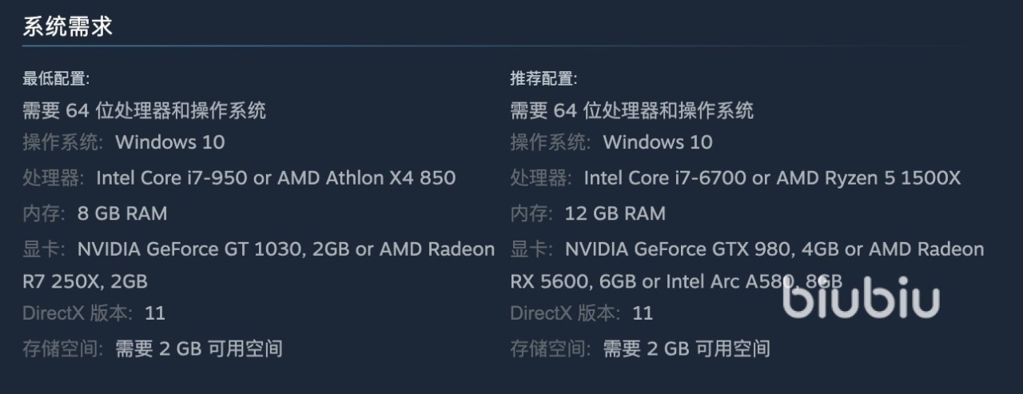
Task: Click the 64 位处理器 line under 最低配置
Action: [145, 109]
